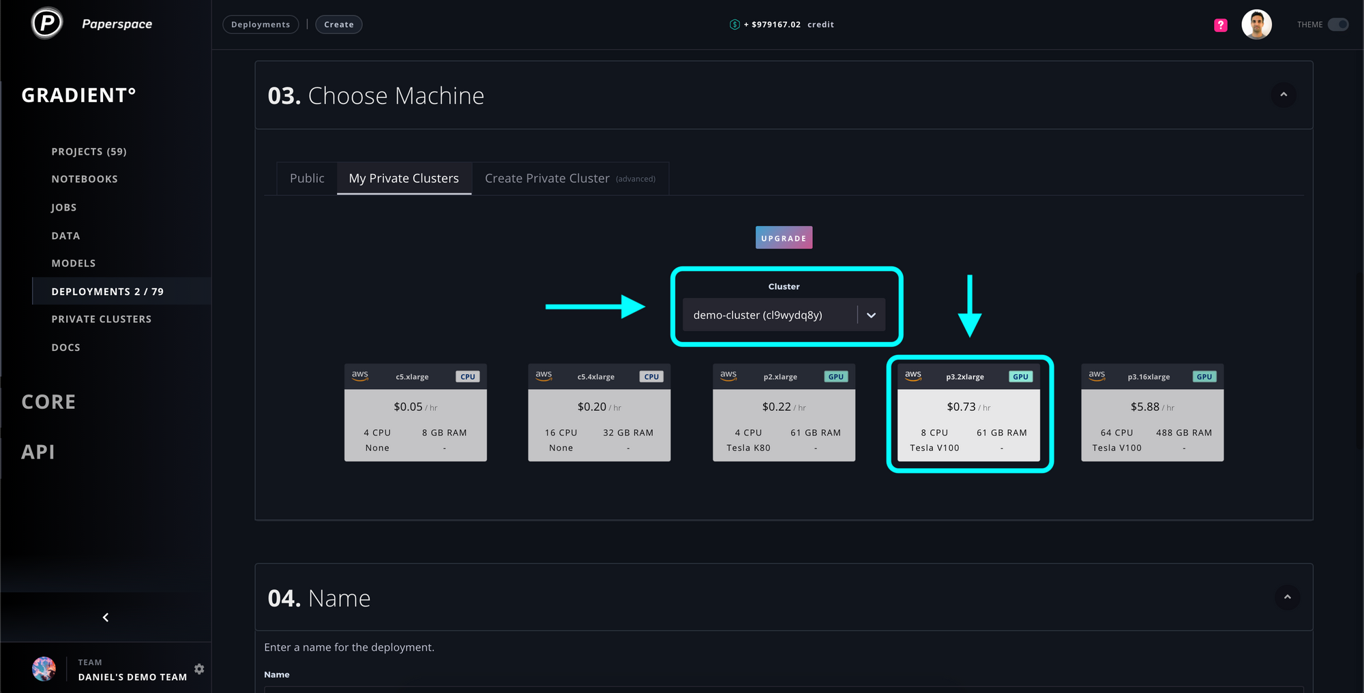Click the AWS logo on p3.2xlarge card
The image size is (1364, 693).
point(913,375)
